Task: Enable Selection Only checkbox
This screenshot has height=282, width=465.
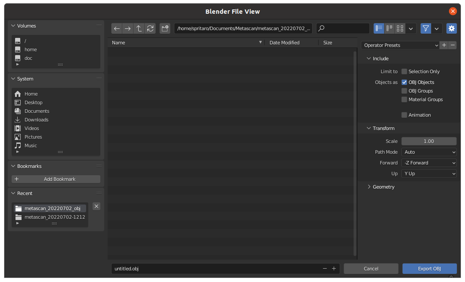Action: (x=404, y=71)
